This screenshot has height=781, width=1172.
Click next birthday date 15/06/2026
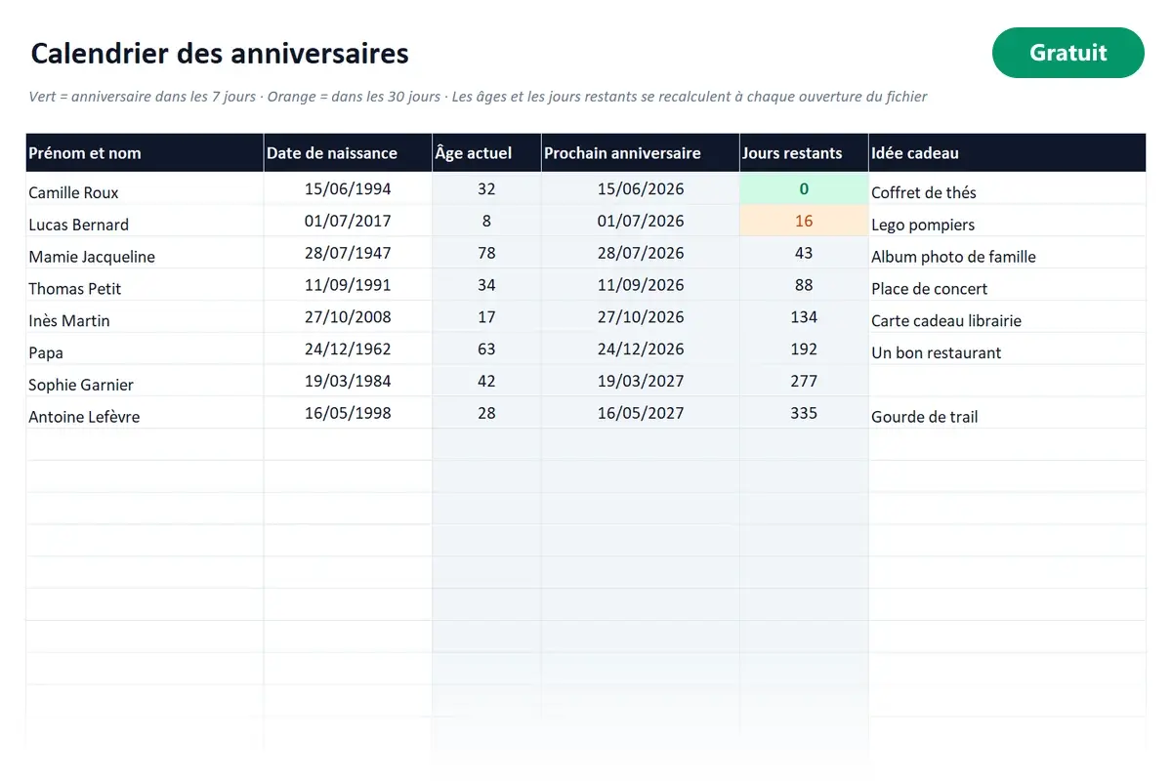pos(641,189)
